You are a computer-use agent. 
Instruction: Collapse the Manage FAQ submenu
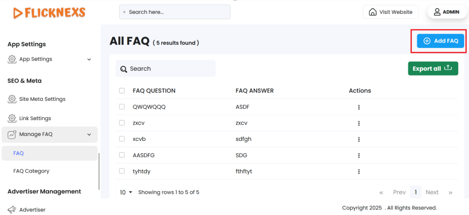[89, 135]
